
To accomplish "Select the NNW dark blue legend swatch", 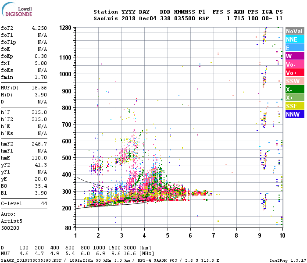I will 295,114.
